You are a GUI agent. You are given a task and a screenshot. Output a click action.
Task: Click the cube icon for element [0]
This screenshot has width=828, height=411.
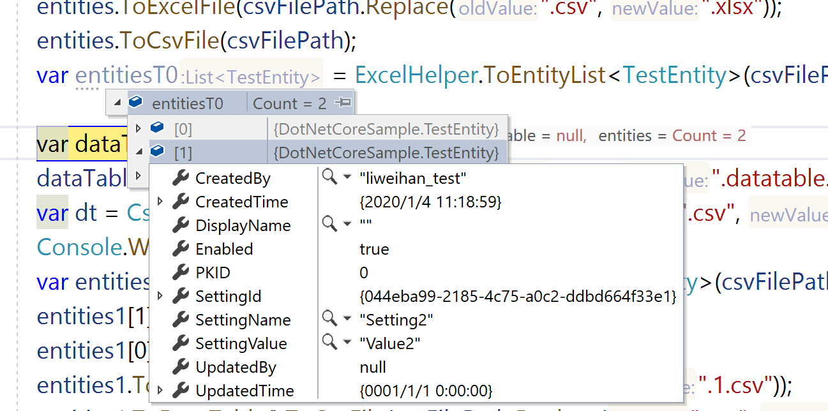(157, 128)
